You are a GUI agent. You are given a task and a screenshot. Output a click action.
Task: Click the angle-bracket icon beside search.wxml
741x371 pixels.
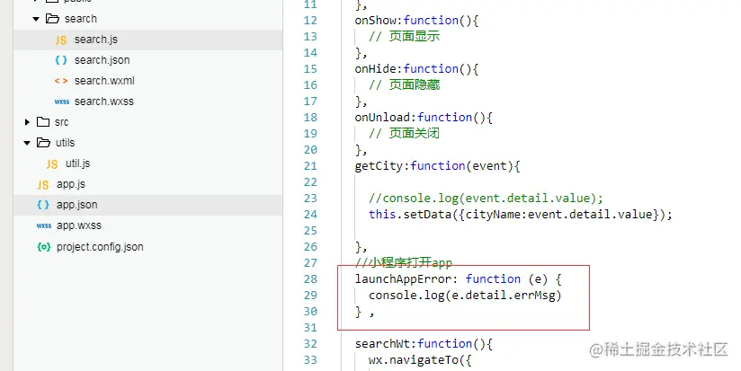click(61, 81)
